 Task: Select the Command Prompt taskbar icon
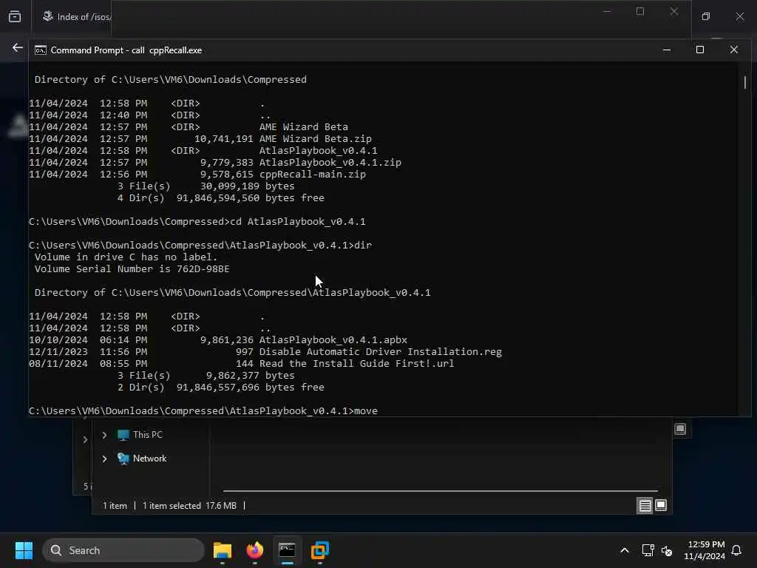pos(287,550)
